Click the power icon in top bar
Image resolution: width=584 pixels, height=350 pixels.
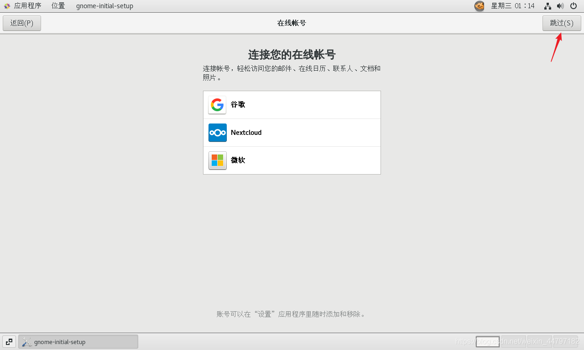click(x=574, y=6)
